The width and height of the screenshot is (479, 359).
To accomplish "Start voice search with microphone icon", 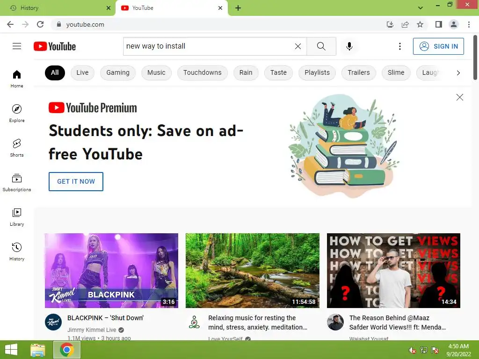I will pyautogui.click(x=349, y=46).
